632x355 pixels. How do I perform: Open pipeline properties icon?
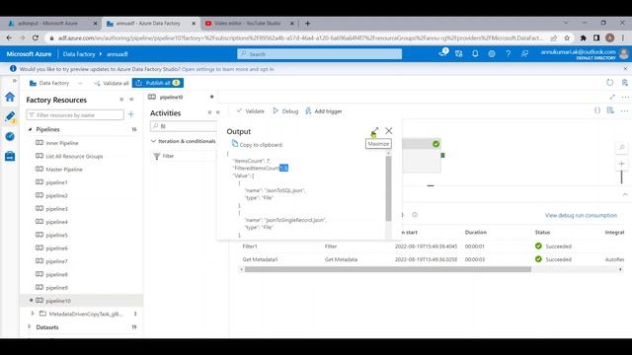tap(610, 110)
